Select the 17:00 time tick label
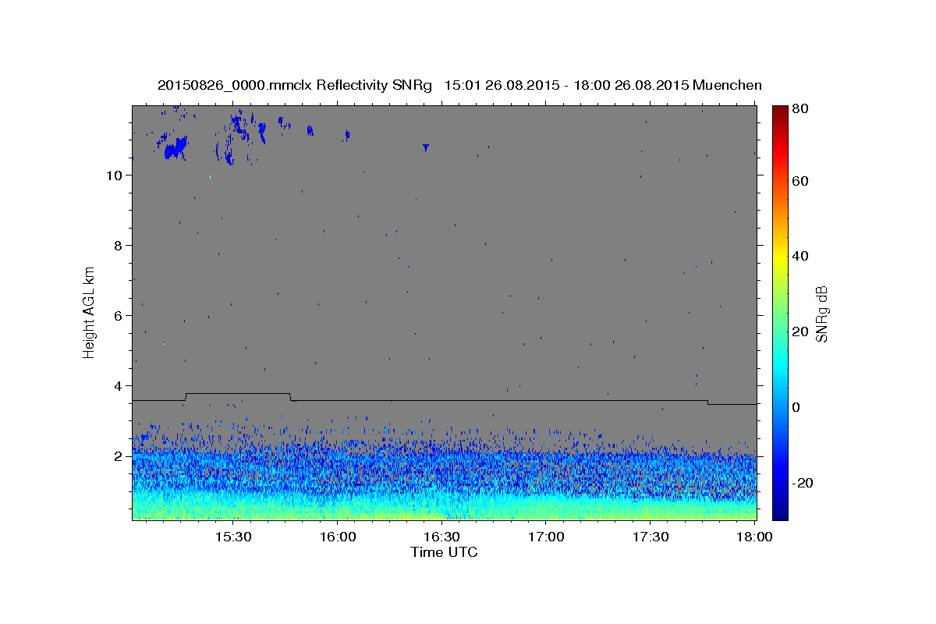This screenshot has width=936, height=624. coord(546,537)
